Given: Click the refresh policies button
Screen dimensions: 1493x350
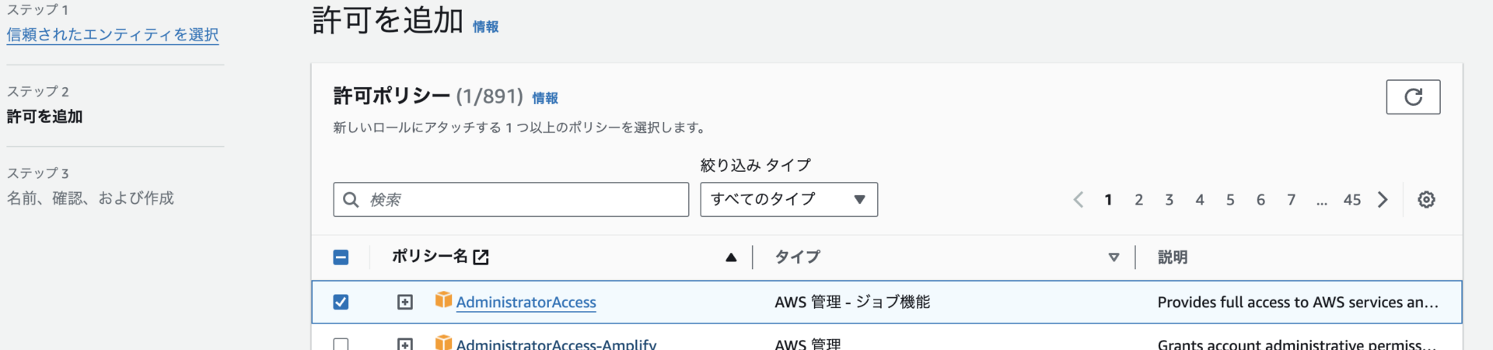Looking at the screenshot, I should click(1413, 97).
